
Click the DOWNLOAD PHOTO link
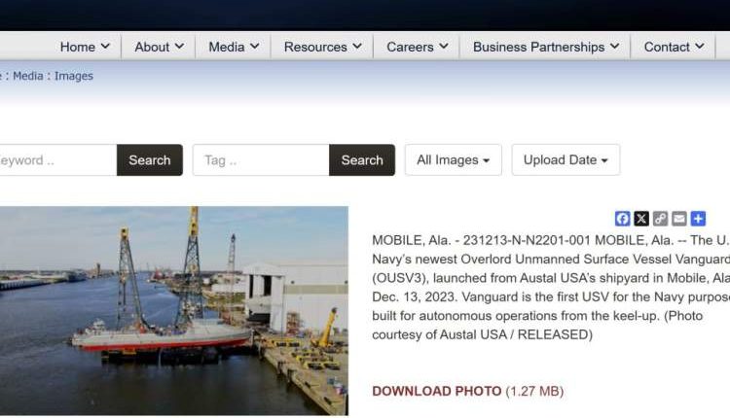(x=437, y=391)
